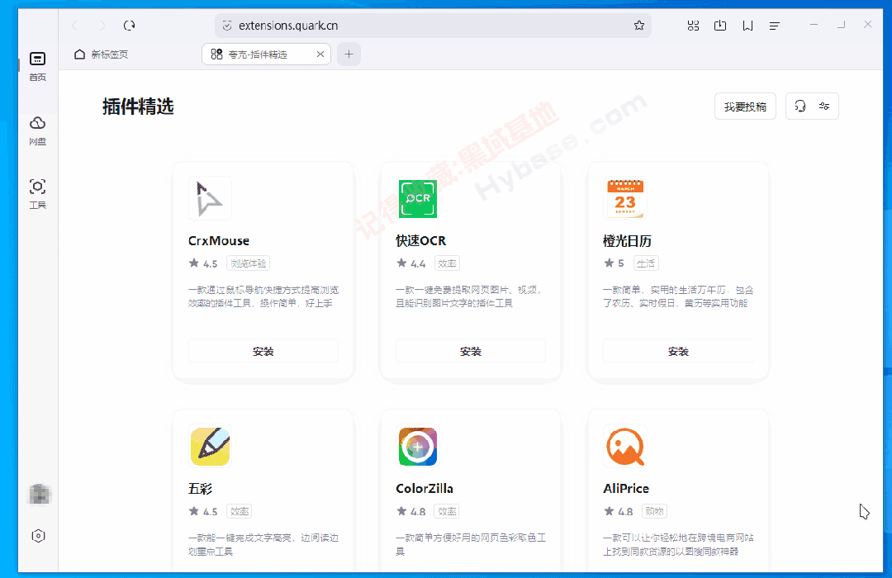Open the downloads icon in toolbar
This screenshot has height=578, width=892.
[x=720, y=26]
